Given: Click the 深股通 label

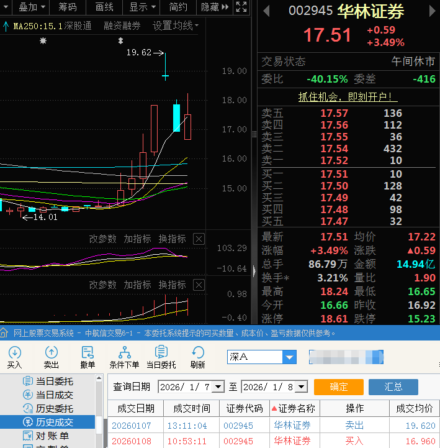Looking at the screenshot, I should click(78, 25).
